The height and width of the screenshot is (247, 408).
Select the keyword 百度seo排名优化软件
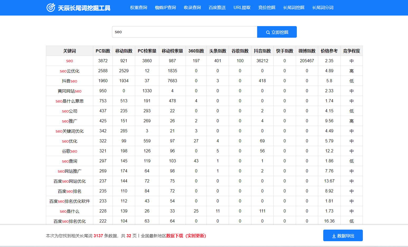(69, 201)
